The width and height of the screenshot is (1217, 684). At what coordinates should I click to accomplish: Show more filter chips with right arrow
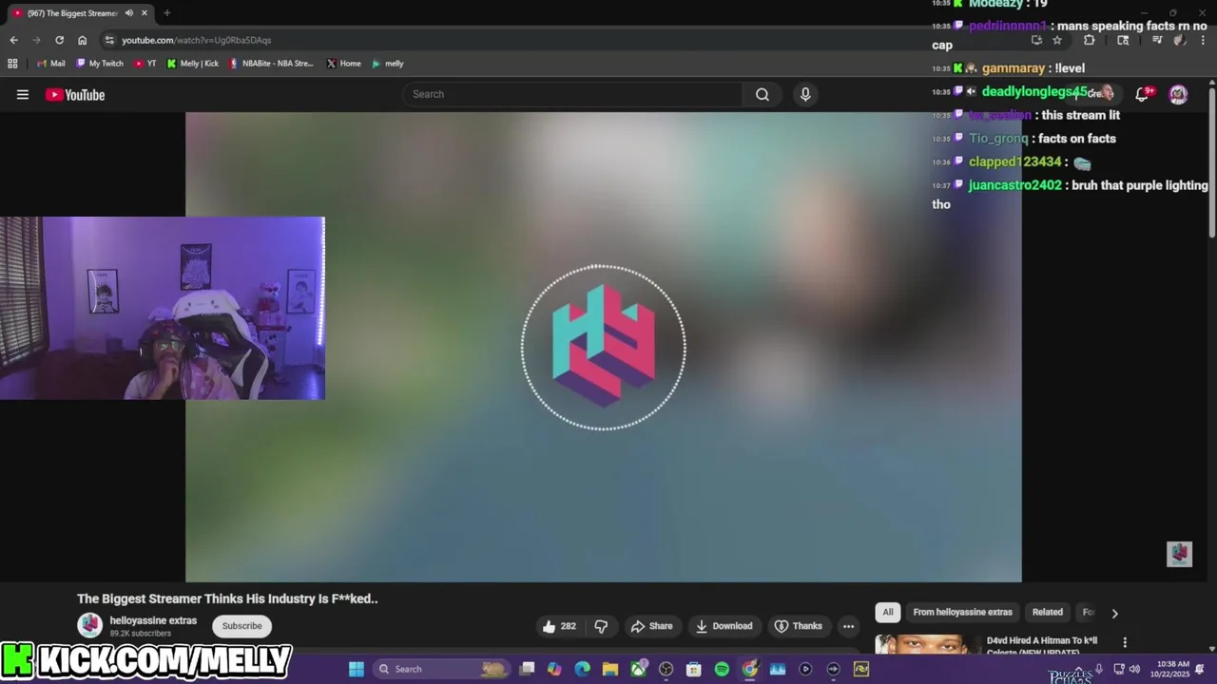click(x=1114, y=613)
